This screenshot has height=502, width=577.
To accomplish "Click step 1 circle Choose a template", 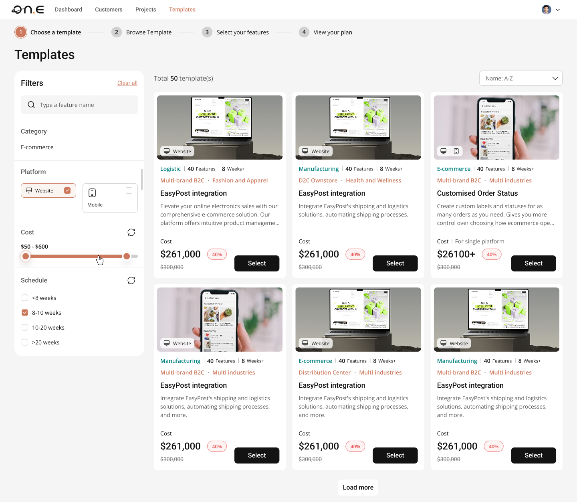I will (x=21, y=32).
